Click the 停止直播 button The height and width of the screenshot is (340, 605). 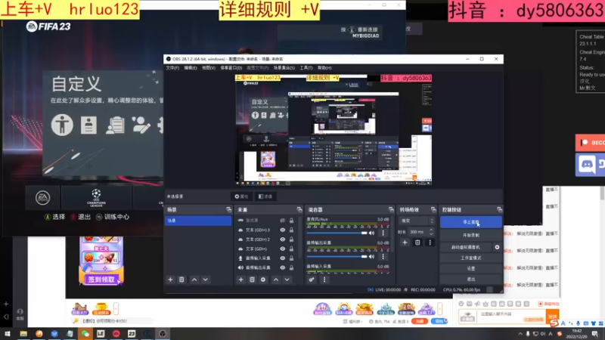click(470, 222)
